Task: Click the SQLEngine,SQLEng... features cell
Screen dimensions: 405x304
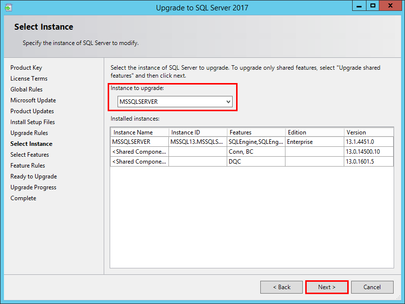Action: pos(256,142)
